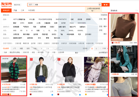This screenshot has width=139, height=97.
Task: Select the 销量 sales sort tab
Action: coord(21,49)
